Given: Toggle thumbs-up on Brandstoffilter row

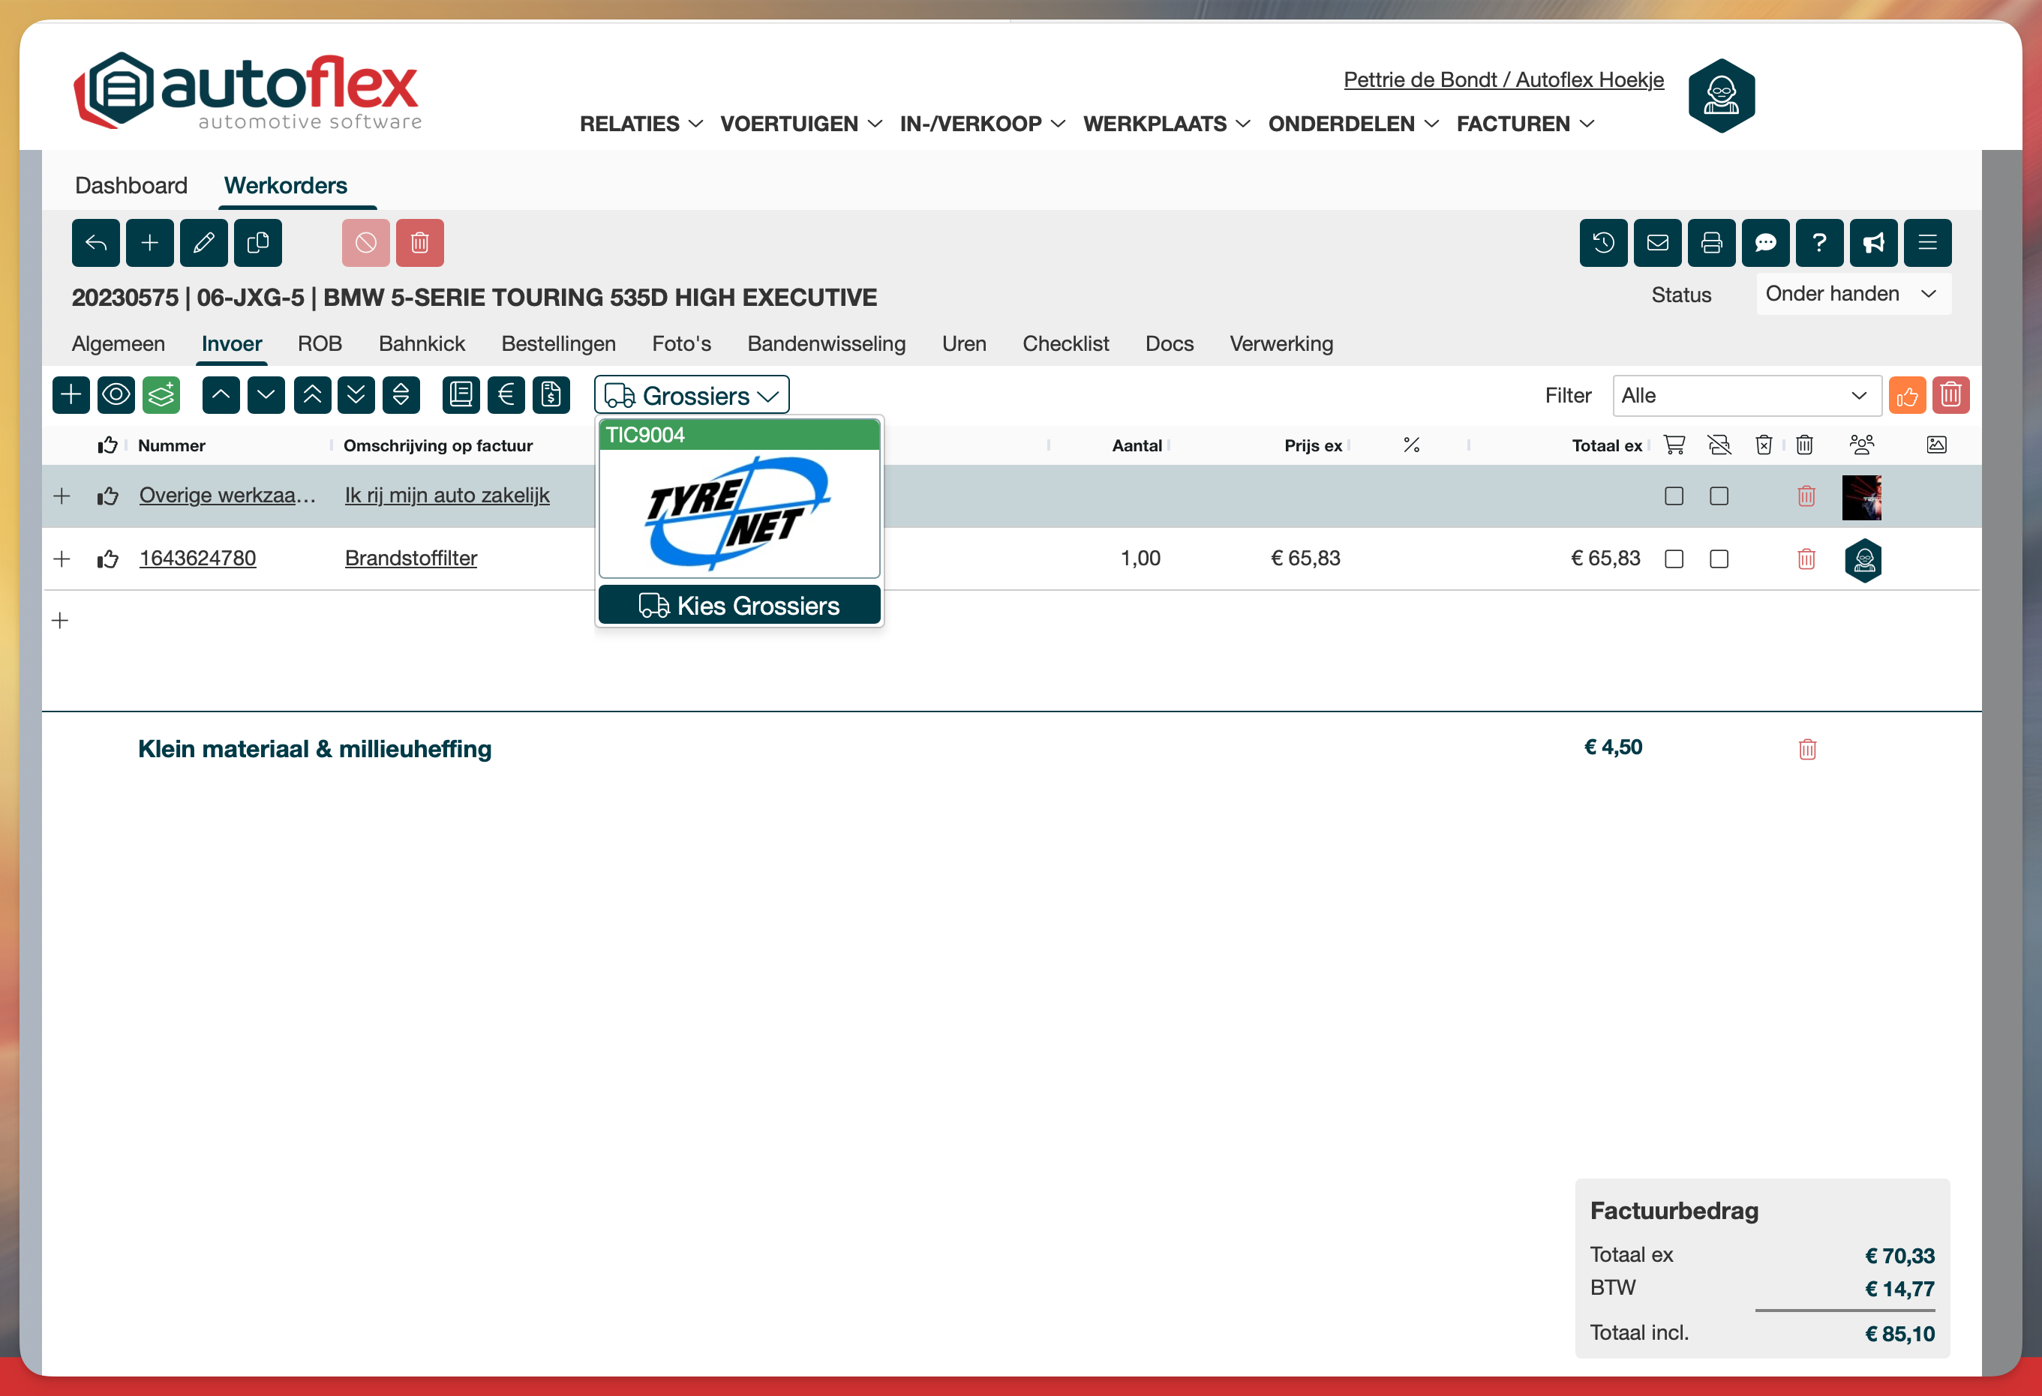Looking at the screenshot, I should point(108,559).
